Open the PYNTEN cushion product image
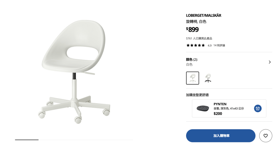The height and width of the screenshot is (146, 274). (203, 108)
